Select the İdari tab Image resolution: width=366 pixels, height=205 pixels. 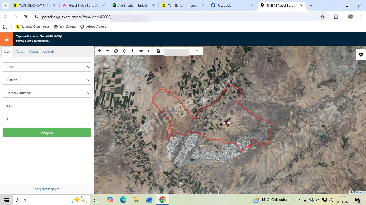click(7, 52)
